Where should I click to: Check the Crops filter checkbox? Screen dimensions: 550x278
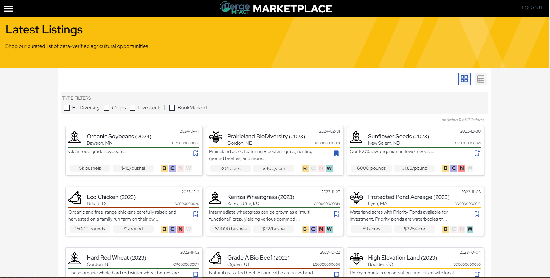(x=107, y=108)
